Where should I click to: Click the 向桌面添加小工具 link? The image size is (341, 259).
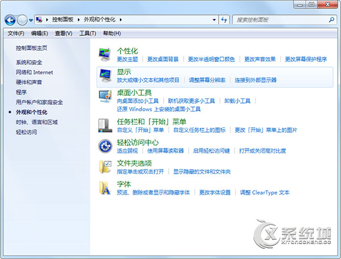pyautogui.click(x=138, y=101)
